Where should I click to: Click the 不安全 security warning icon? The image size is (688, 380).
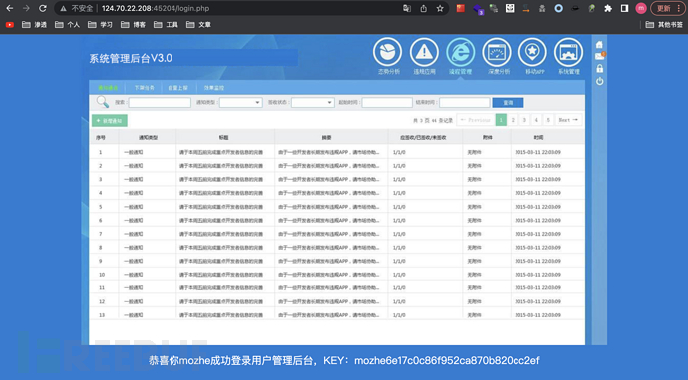[63, 8]
